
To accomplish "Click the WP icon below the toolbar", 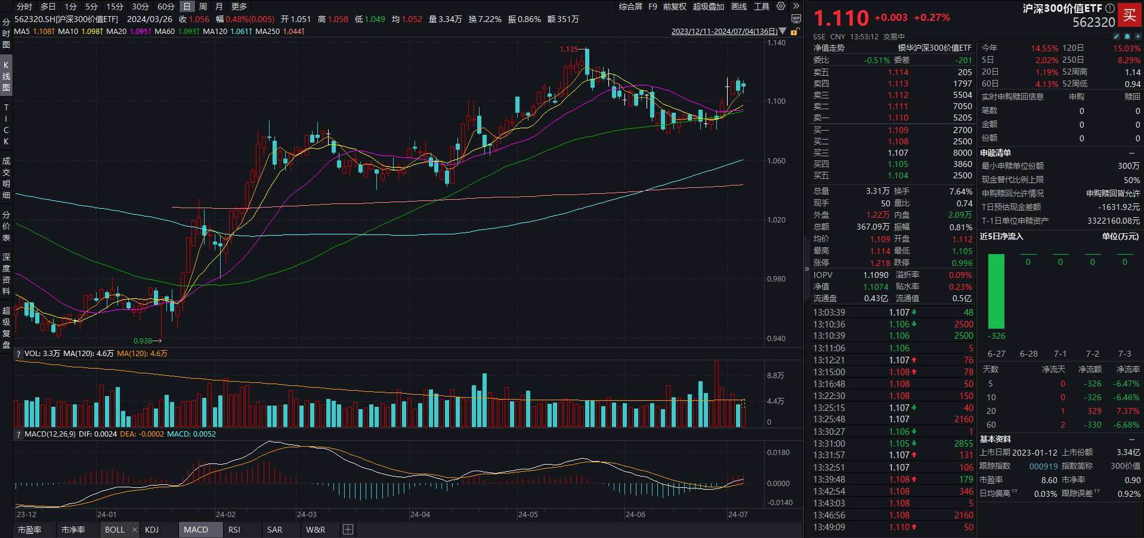I will 796,19.
